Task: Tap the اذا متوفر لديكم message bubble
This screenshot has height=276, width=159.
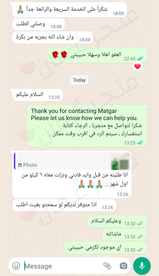Action: [x=64, y=205]
